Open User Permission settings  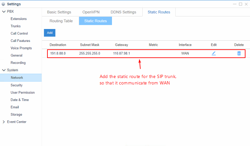(x=23, y=92)
